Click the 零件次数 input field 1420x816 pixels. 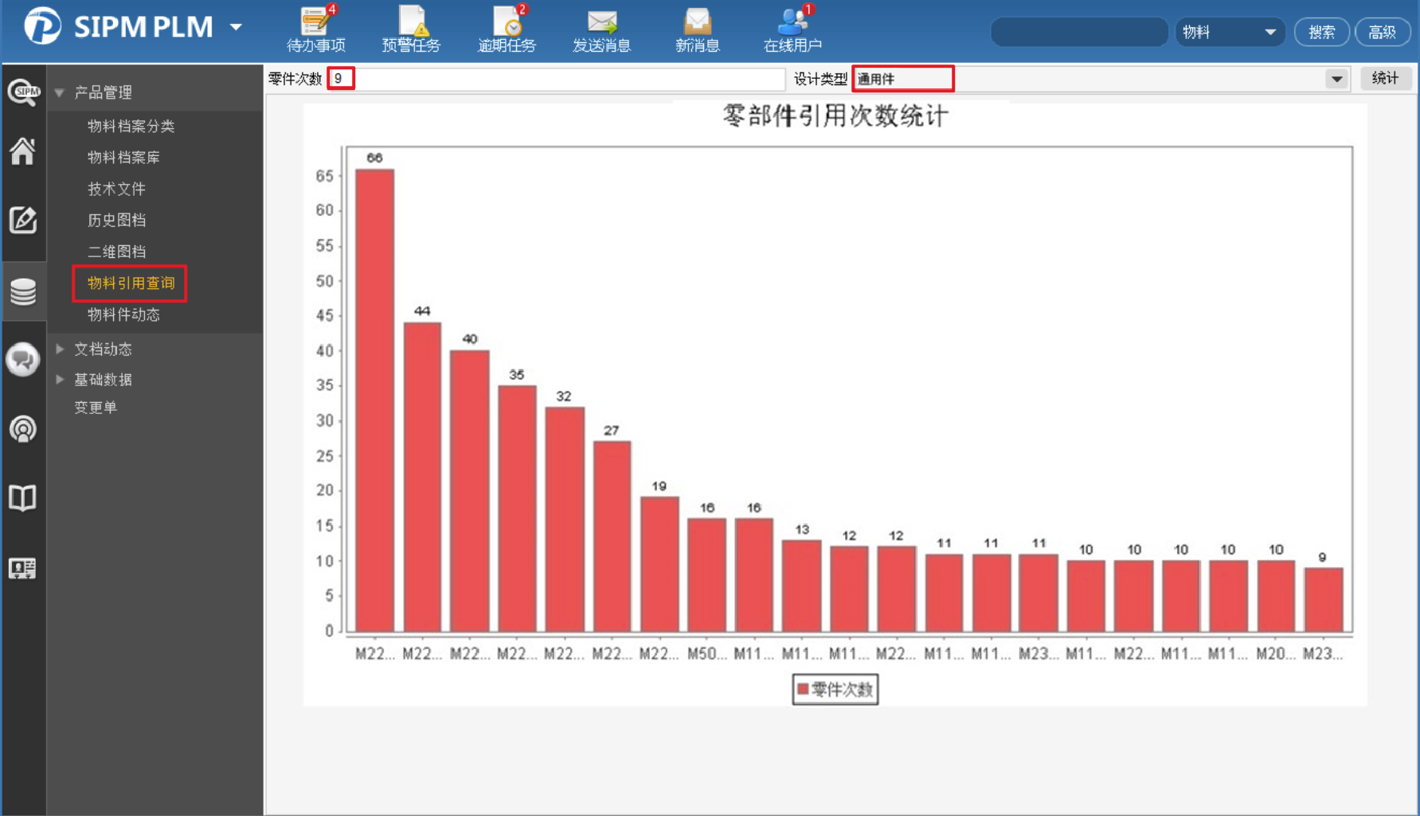557,79
